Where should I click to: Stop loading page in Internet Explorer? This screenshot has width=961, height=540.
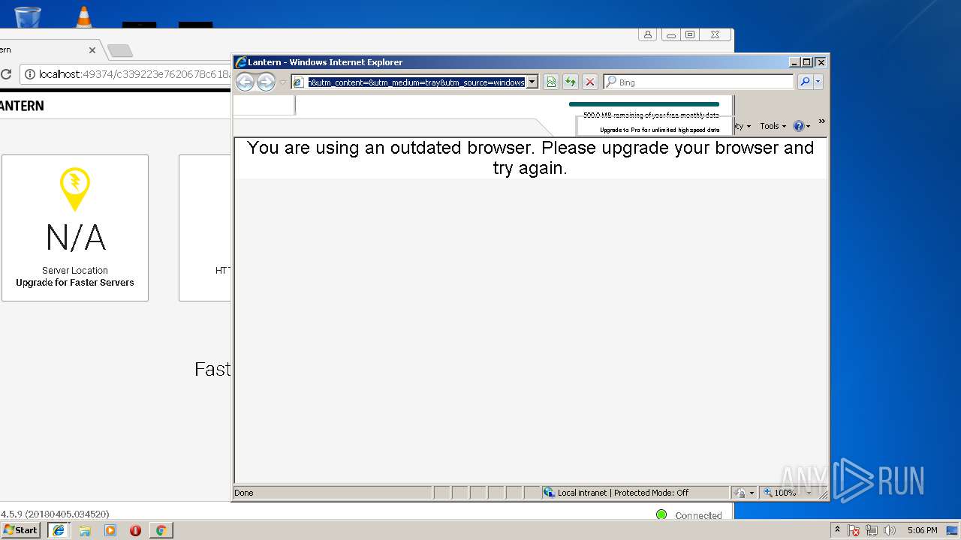[590, 82]
